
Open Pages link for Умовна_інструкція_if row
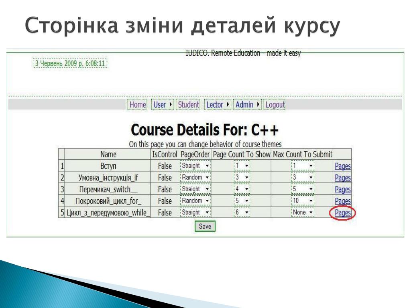(343, 178)
